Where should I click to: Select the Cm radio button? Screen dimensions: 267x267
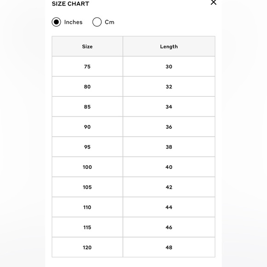[x=97, y=22]
